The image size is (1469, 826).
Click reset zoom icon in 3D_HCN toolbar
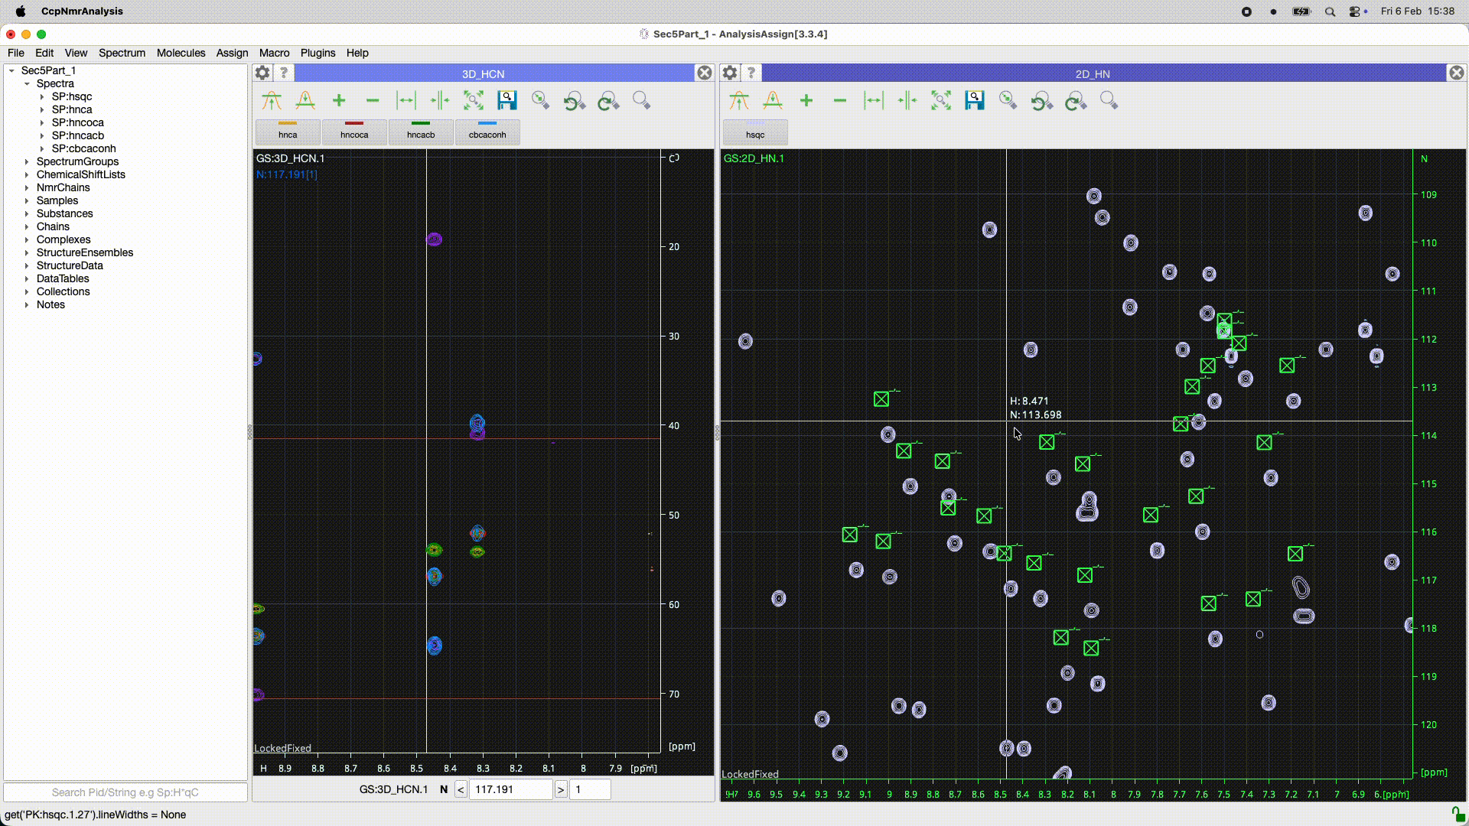tap(474, 101)
